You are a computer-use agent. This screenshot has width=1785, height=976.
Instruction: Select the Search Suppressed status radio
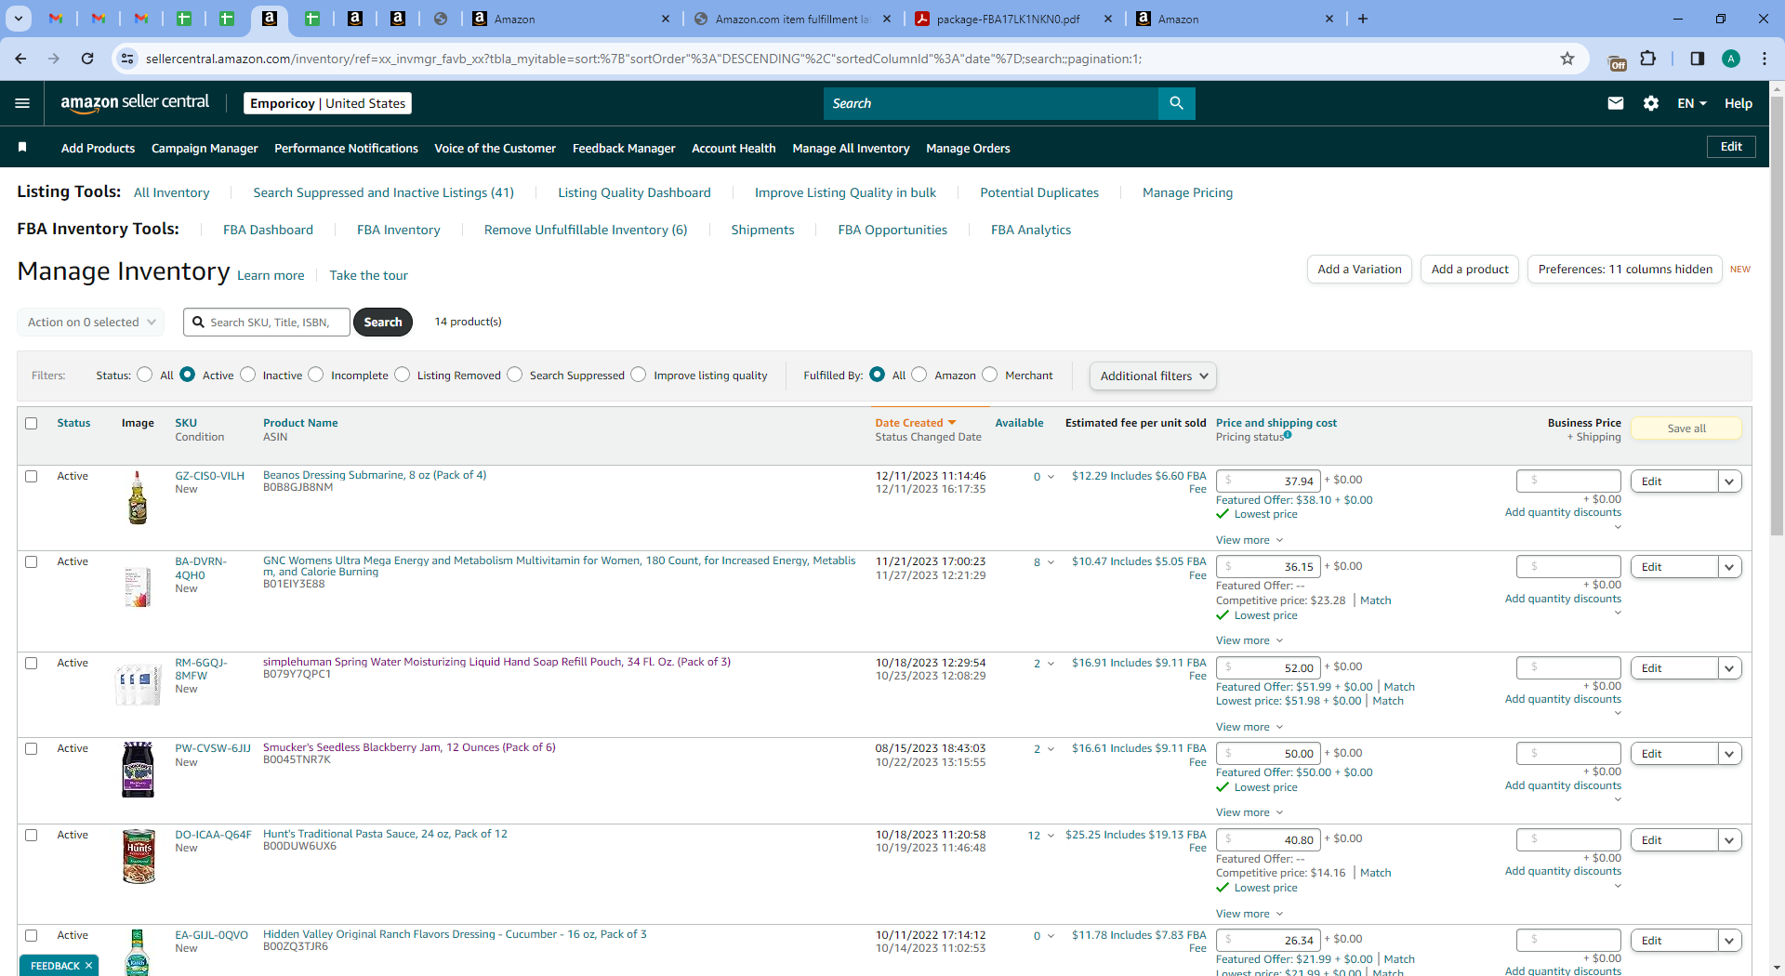[515, 374]
